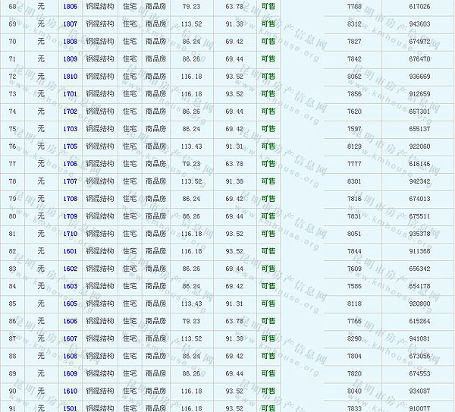Open room 1701 details link
The height and width of the screenshot is (412, 455).
pos(70,94)
